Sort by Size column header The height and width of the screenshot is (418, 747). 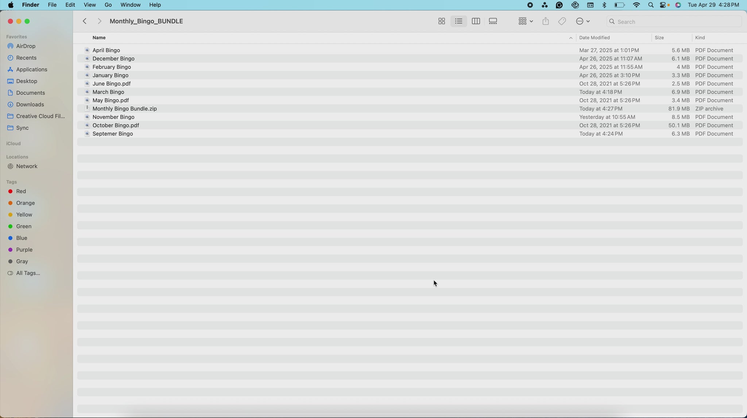(659, 38)
